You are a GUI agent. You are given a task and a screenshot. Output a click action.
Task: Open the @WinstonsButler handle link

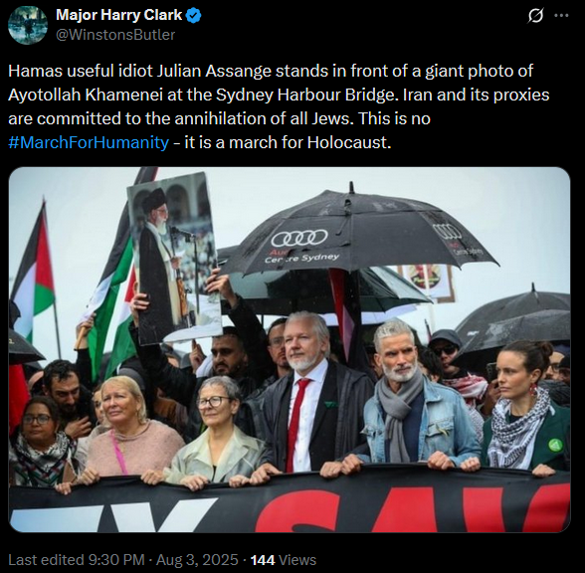[x=115, y=35]
